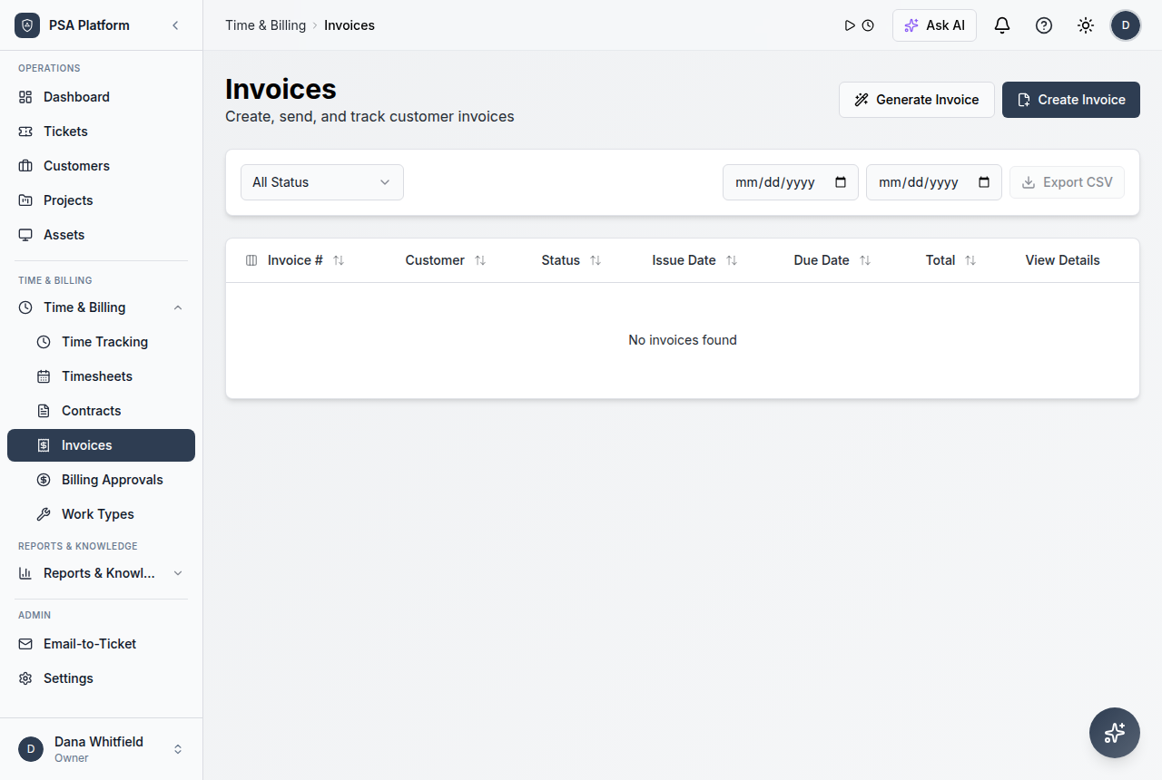Go to Dashboard in the sidebar
The width and height of the screenshot is (1162, 780).
click(x=101, y=97)
